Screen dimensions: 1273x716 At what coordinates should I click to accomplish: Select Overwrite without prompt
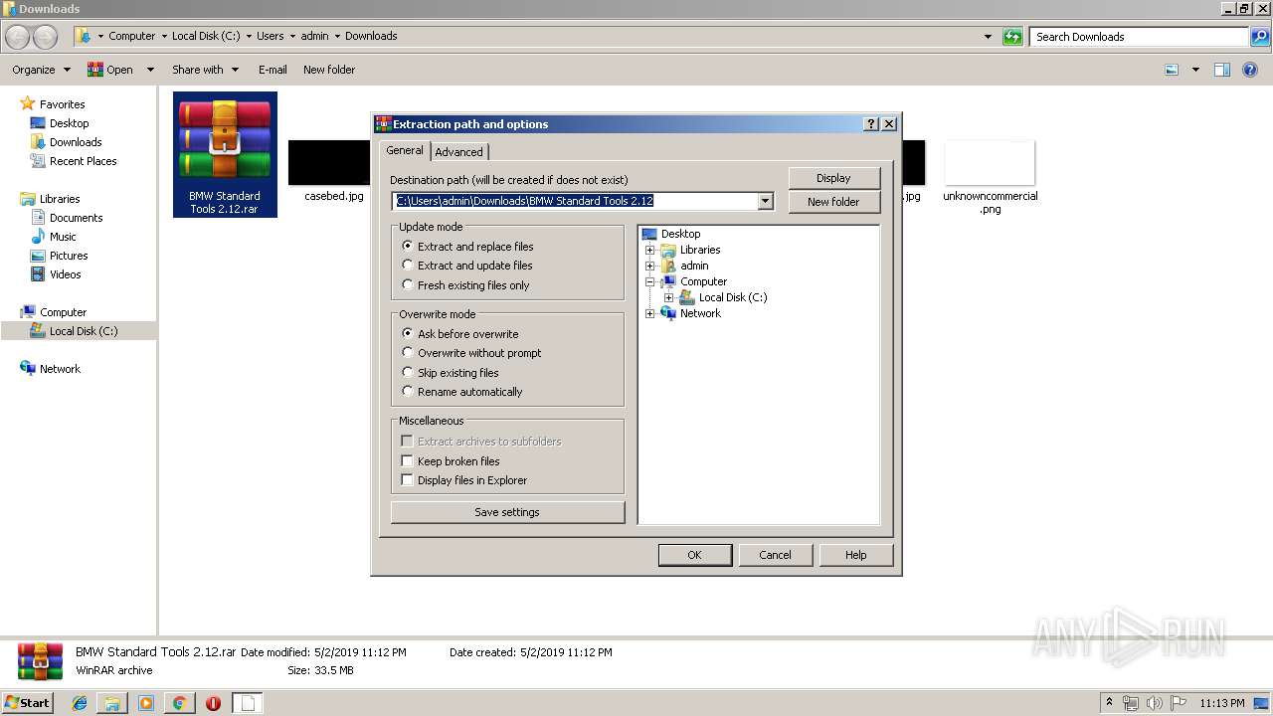(x=471, y=353)
